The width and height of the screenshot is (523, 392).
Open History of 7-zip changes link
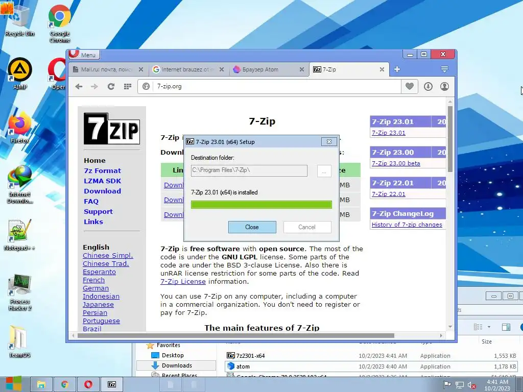(x=407, y=225)
